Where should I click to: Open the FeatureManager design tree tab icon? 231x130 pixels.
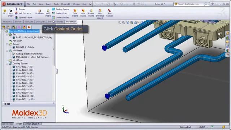pyautogui.click(x=4, y=27)
